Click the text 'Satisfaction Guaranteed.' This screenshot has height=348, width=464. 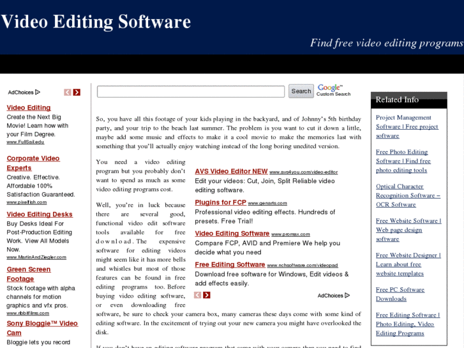pos(41,194)
